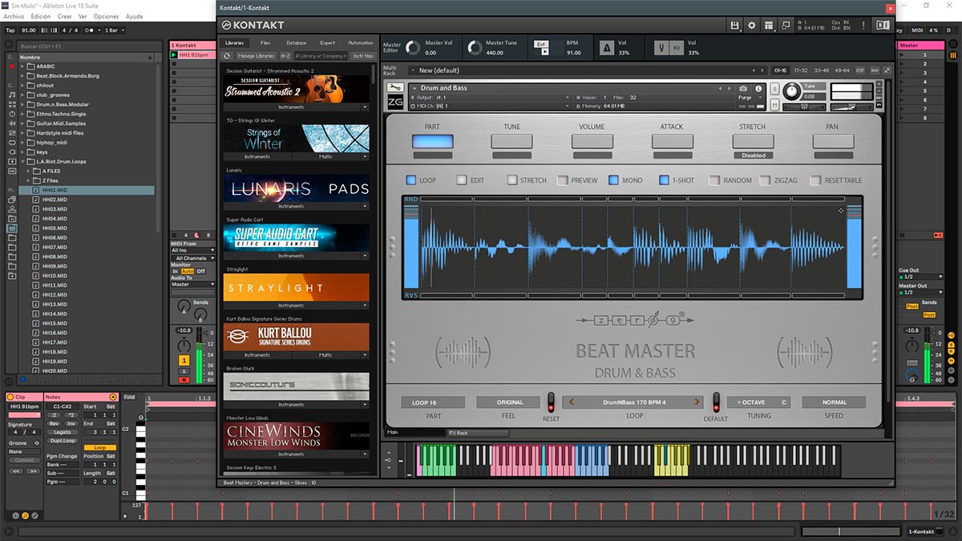The height and width of the screenshot is (541, 962).
Task: Open the Strummed Acoustic 2 library
Action: tap(297, 89)
